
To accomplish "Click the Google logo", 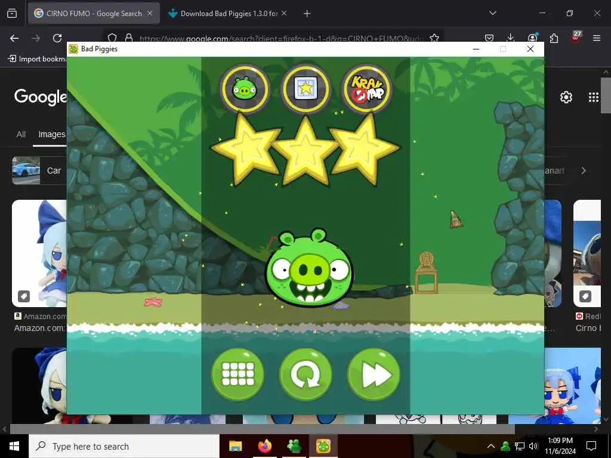I will [41, 97].
